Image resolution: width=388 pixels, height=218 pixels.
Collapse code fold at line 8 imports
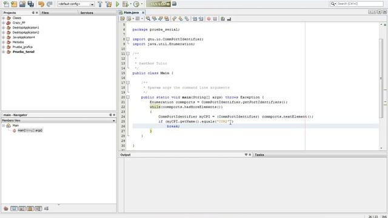pyautogui.click(x=128, y=39)
